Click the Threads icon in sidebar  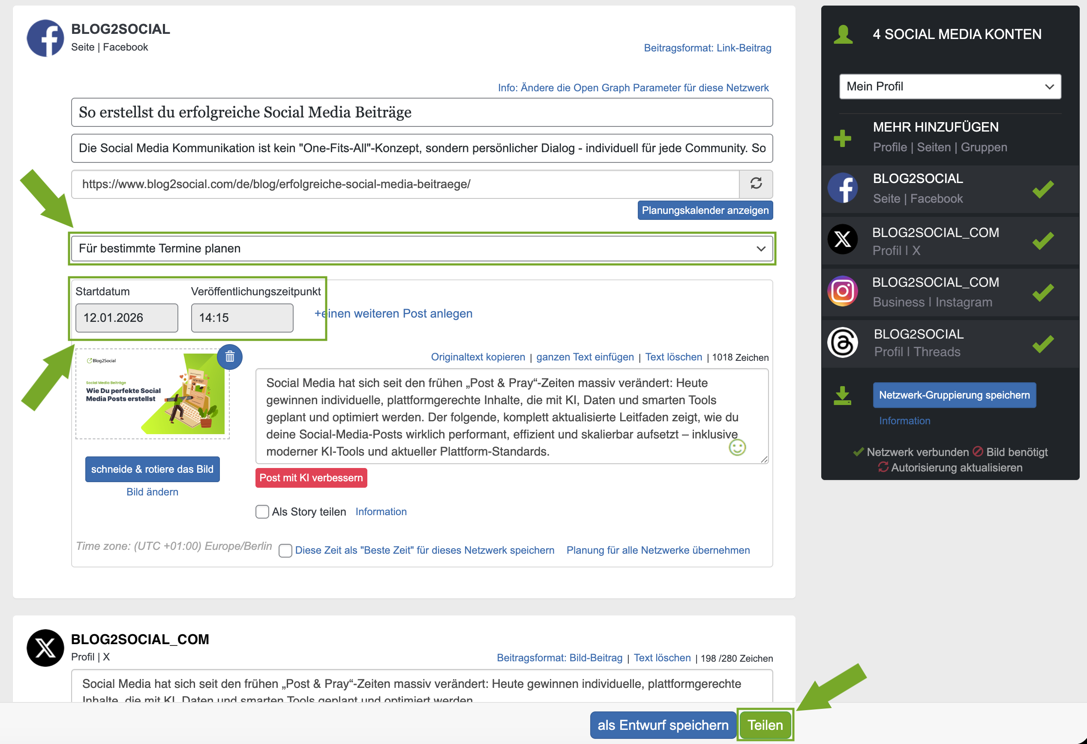pyautogui.click(x=842, y=343)
